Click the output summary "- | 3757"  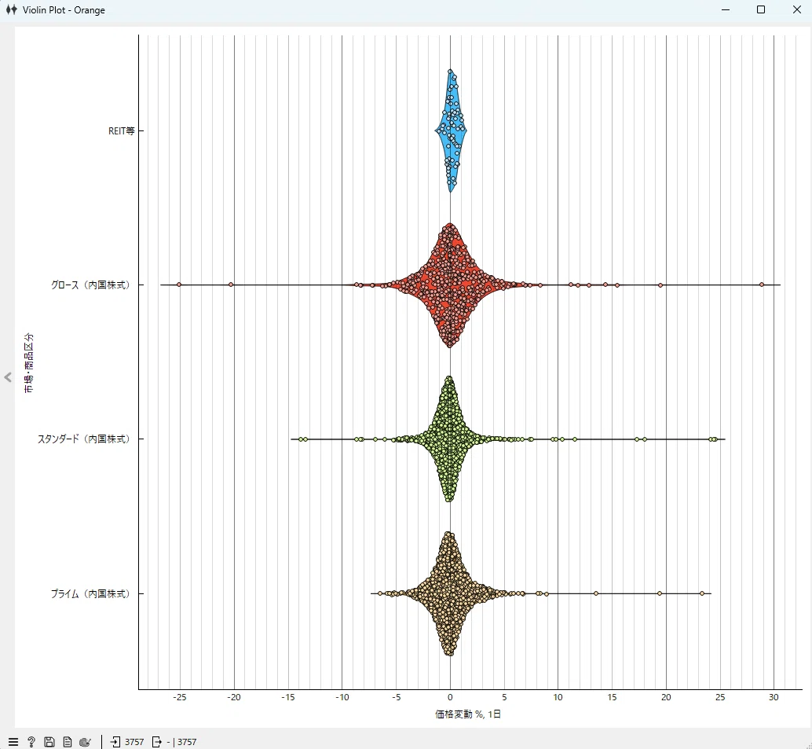[181, 742]
